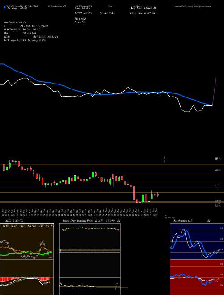Click the latest price marker above candlesticks
Screen dimensions: 224x295
164,160
